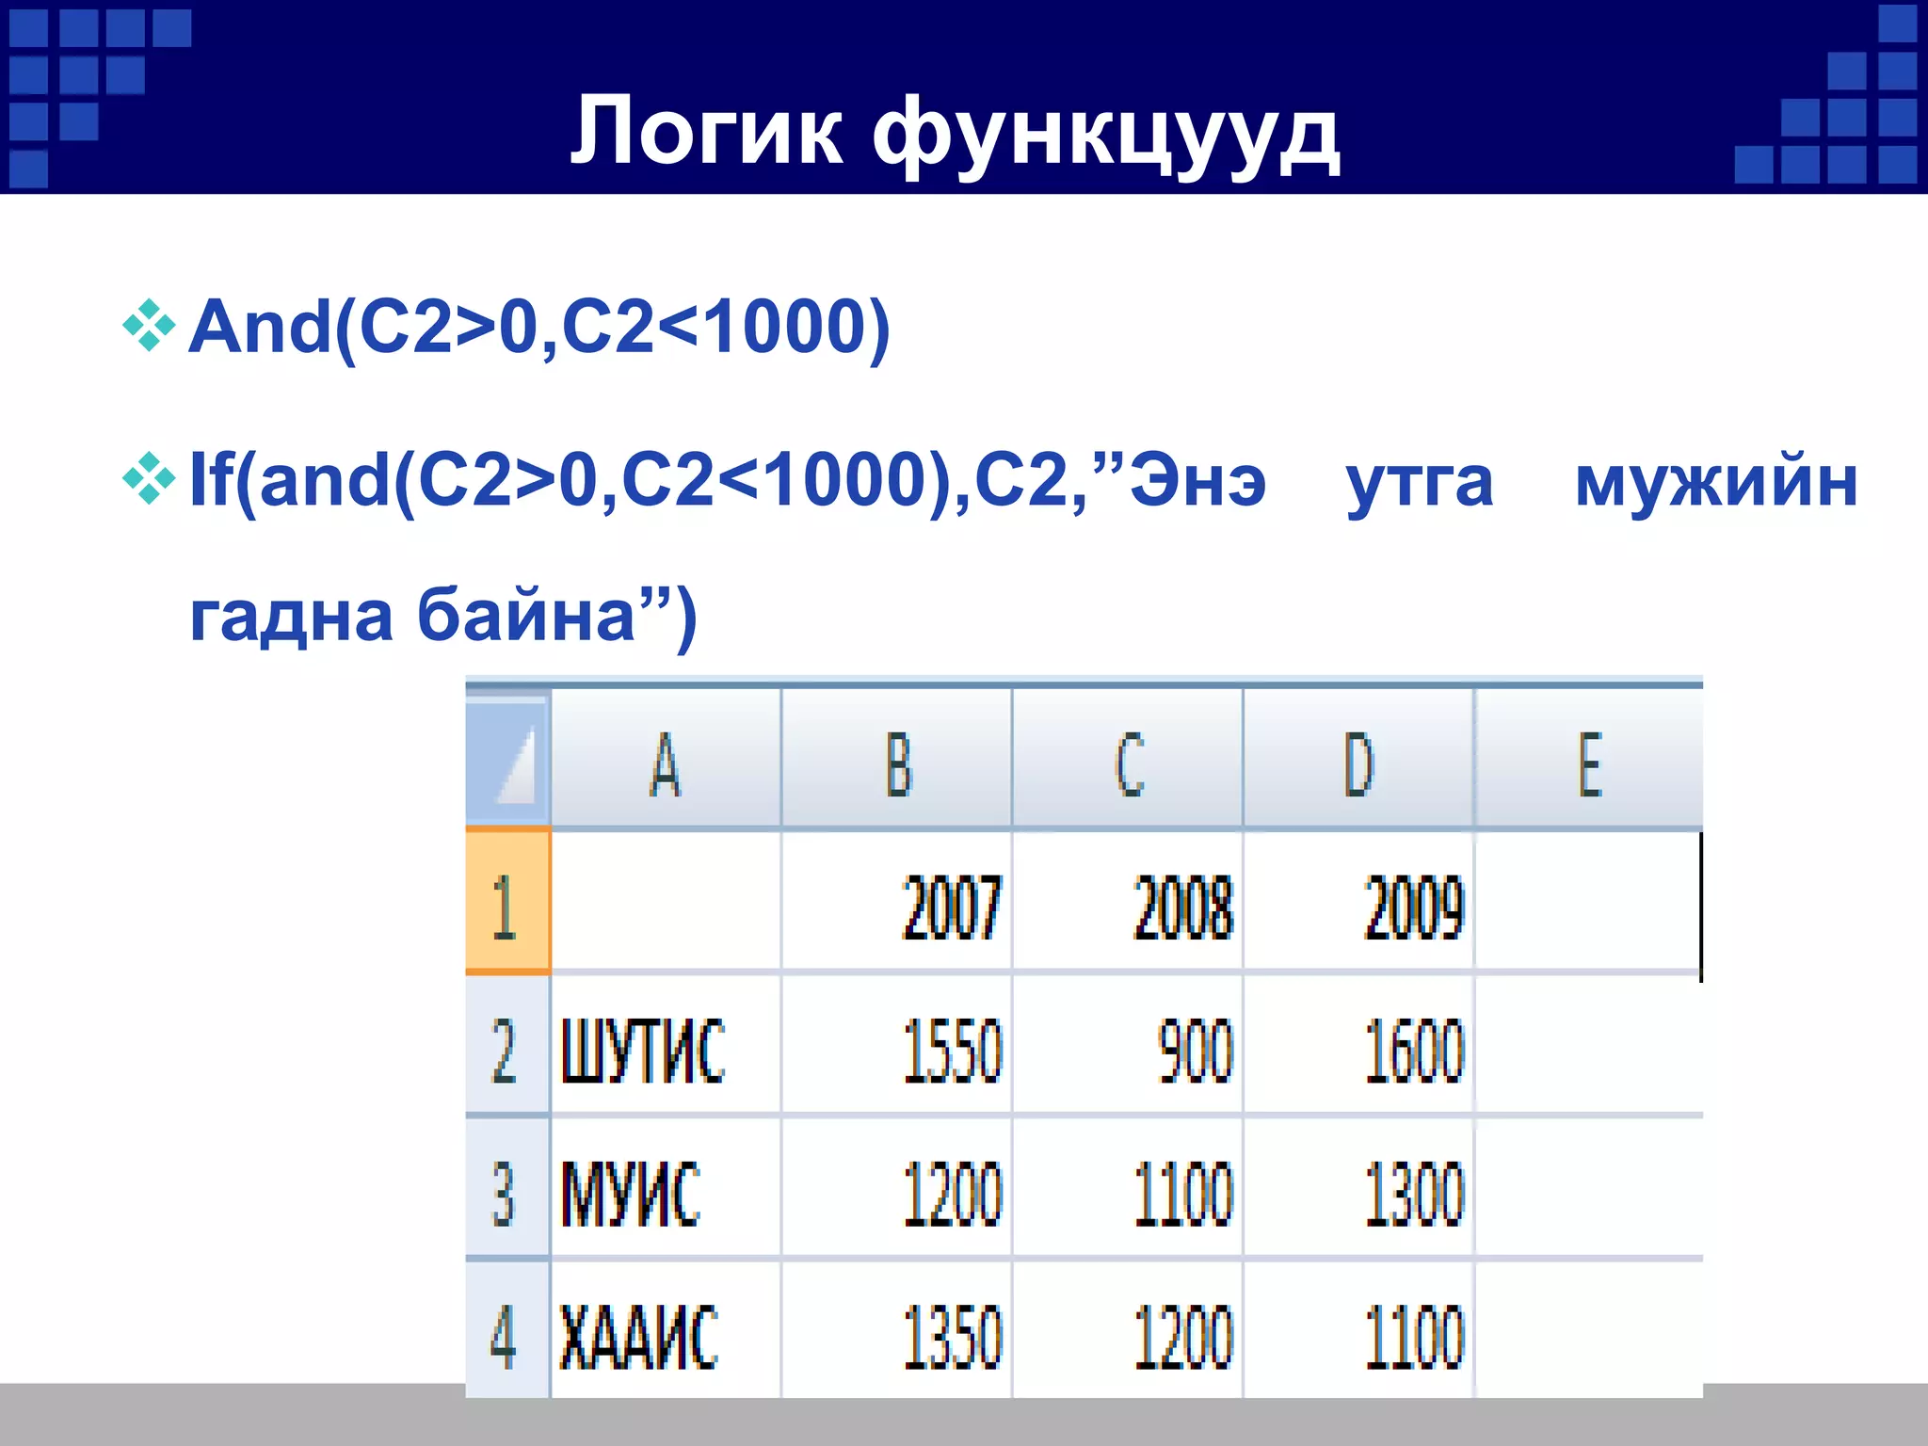This screenshot has height=1446, width=1928.
Task: Click the МУИС cell
Action: (x=666, y=1189)
